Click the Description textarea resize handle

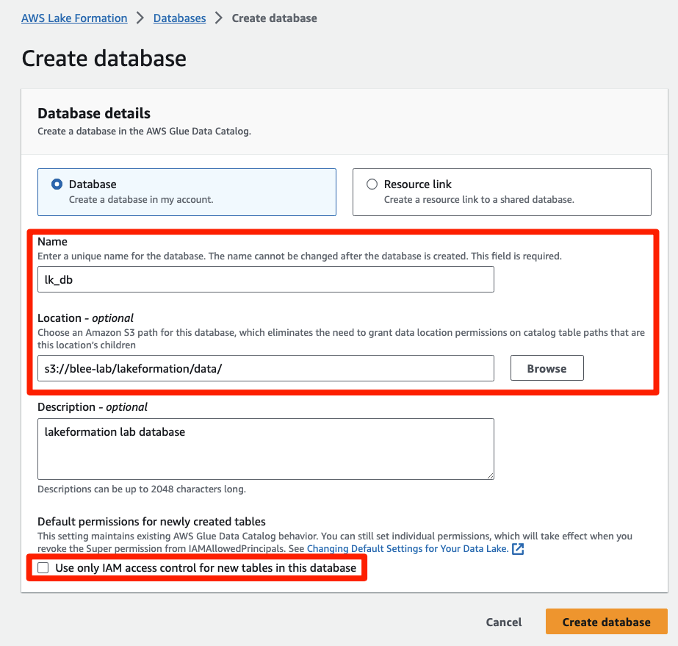490,475
